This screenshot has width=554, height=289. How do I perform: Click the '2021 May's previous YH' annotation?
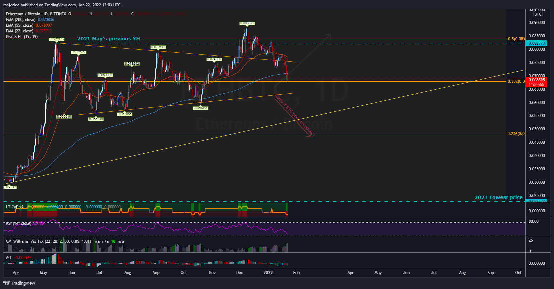coord(109,39)
